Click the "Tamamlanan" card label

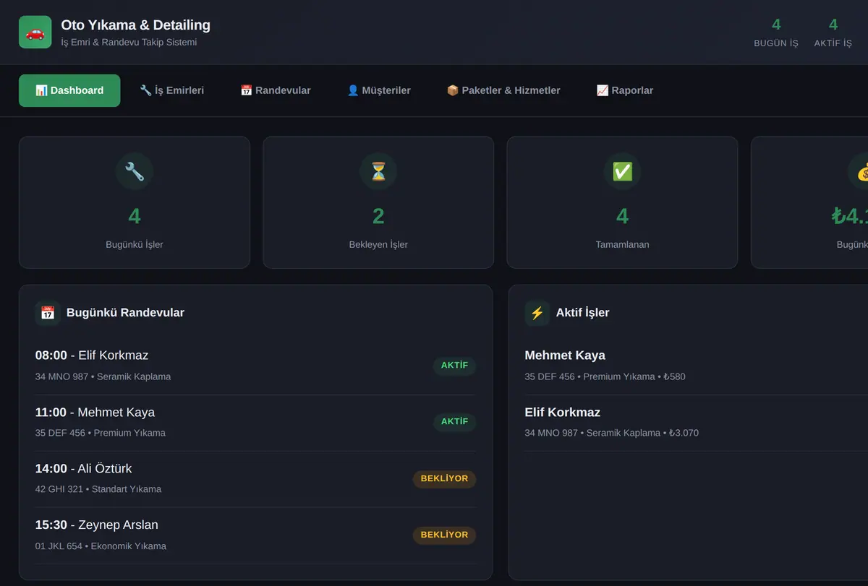(x=622, y=245)
